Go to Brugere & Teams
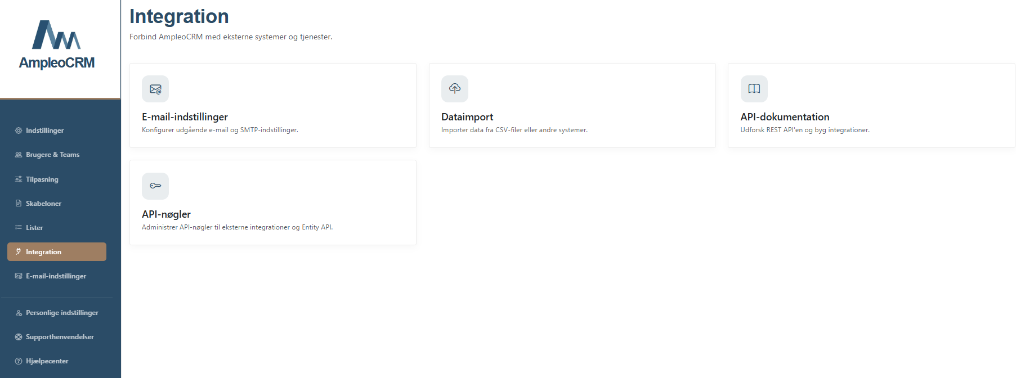This screenshot has height=378, width=1016. point(57,155)
